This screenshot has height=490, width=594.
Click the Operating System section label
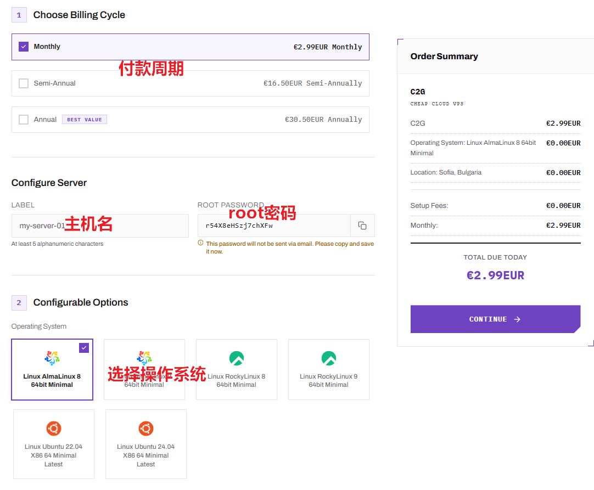pyautogui.click(x=39, y=326)
